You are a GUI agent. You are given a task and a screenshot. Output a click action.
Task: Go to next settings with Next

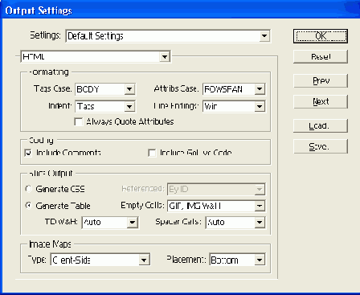321,101
